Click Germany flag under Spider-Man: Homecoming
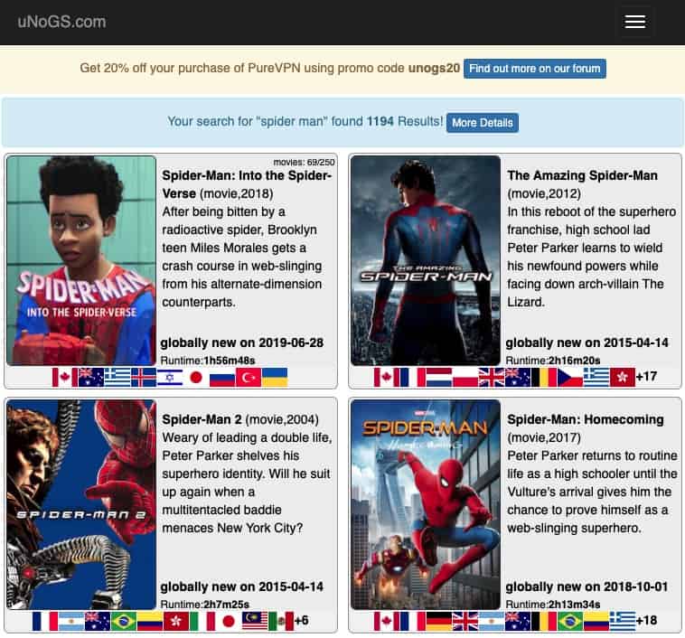The height and width of the screenshot is (638, 685). (439, 621)
